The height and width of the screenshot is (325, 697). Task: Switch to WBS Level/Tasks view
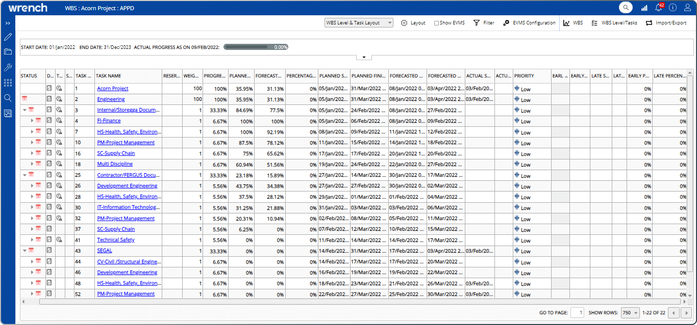pos(614,23)
